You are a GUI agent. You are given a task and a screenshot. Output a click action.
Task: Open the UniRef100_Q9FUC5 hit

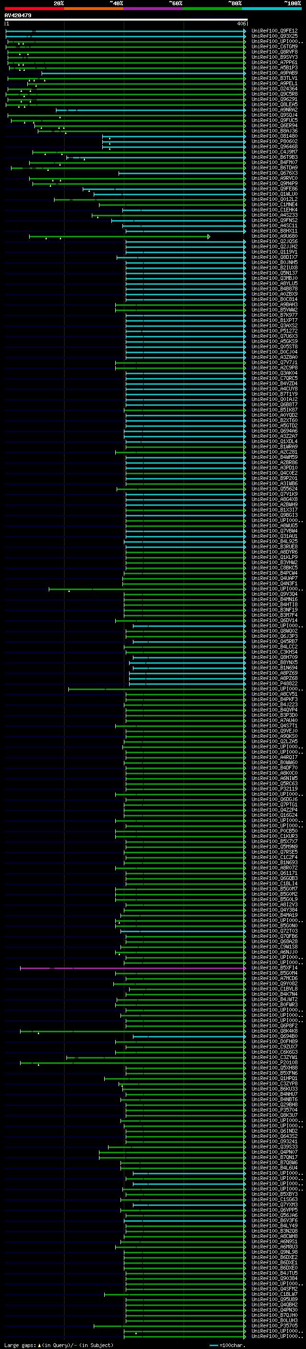[274, 121]
